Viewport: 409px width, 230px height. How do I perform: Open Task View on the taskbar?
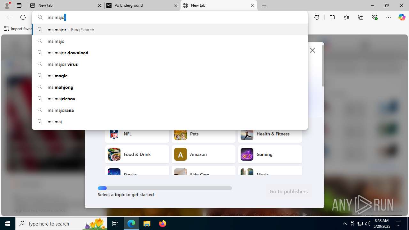click(x=115, y=224)
